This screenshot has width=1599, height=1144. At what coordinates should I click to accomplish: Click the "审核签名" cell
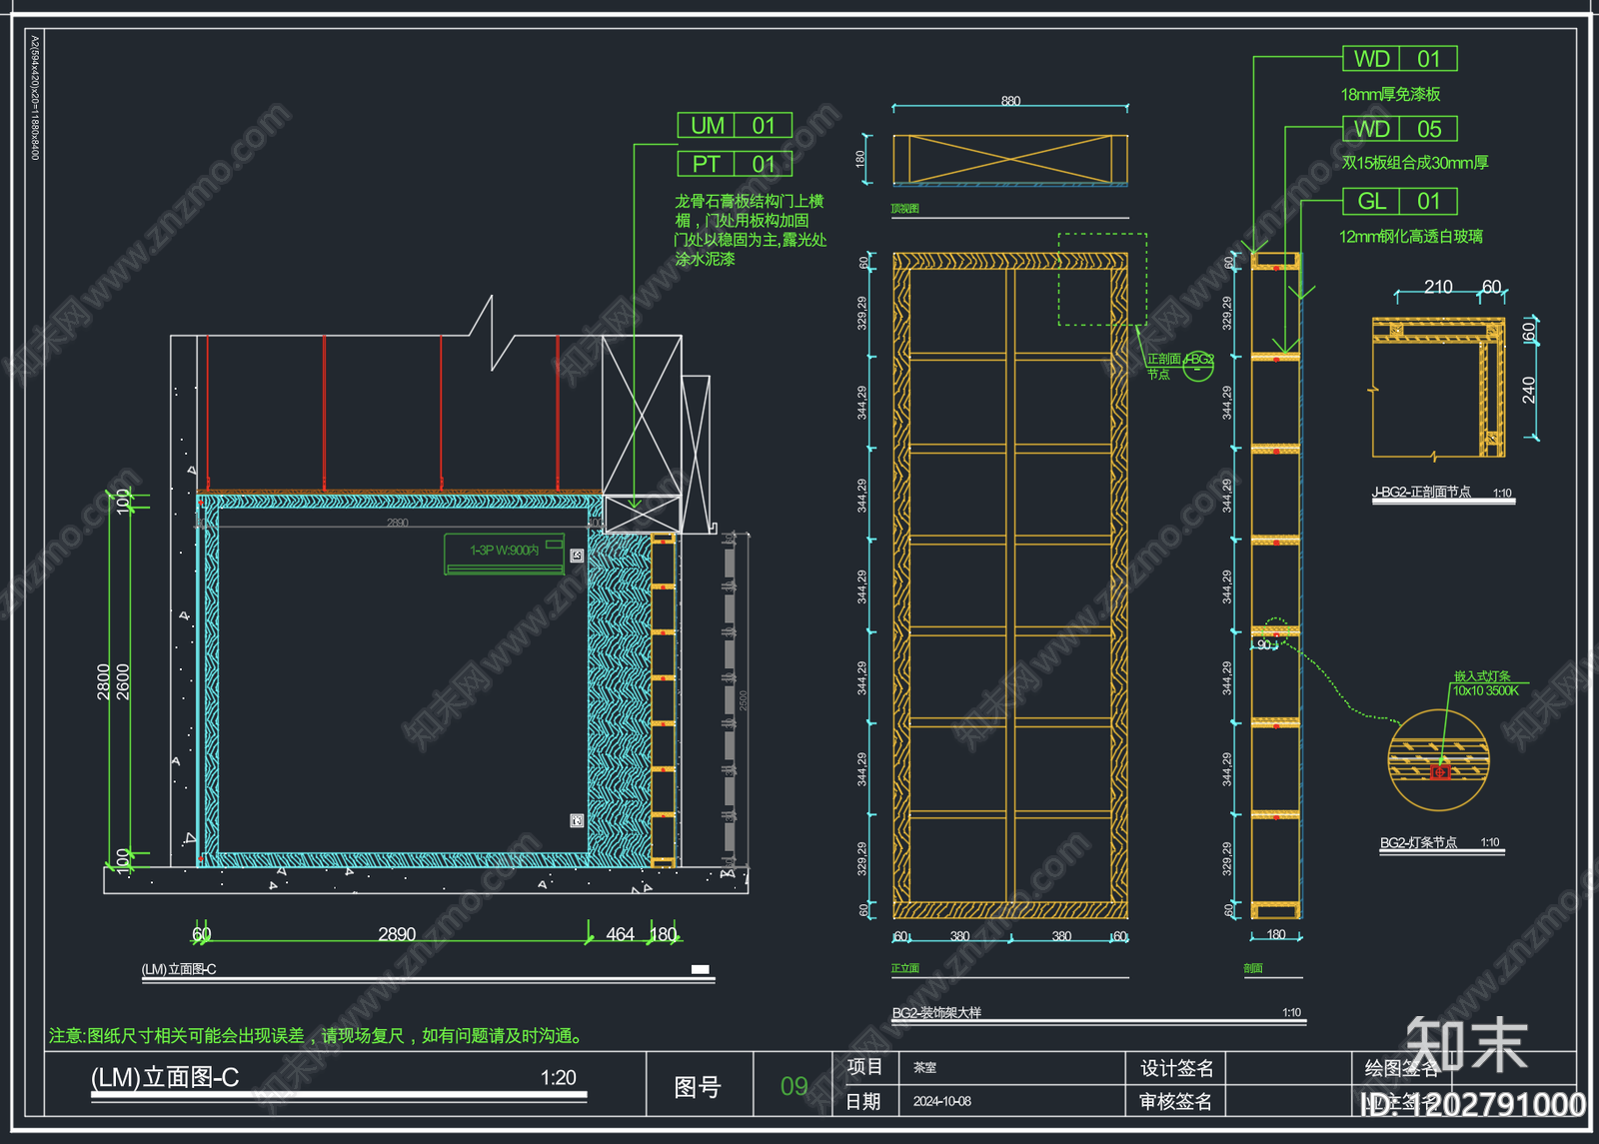click(x=1176, y=1102)
